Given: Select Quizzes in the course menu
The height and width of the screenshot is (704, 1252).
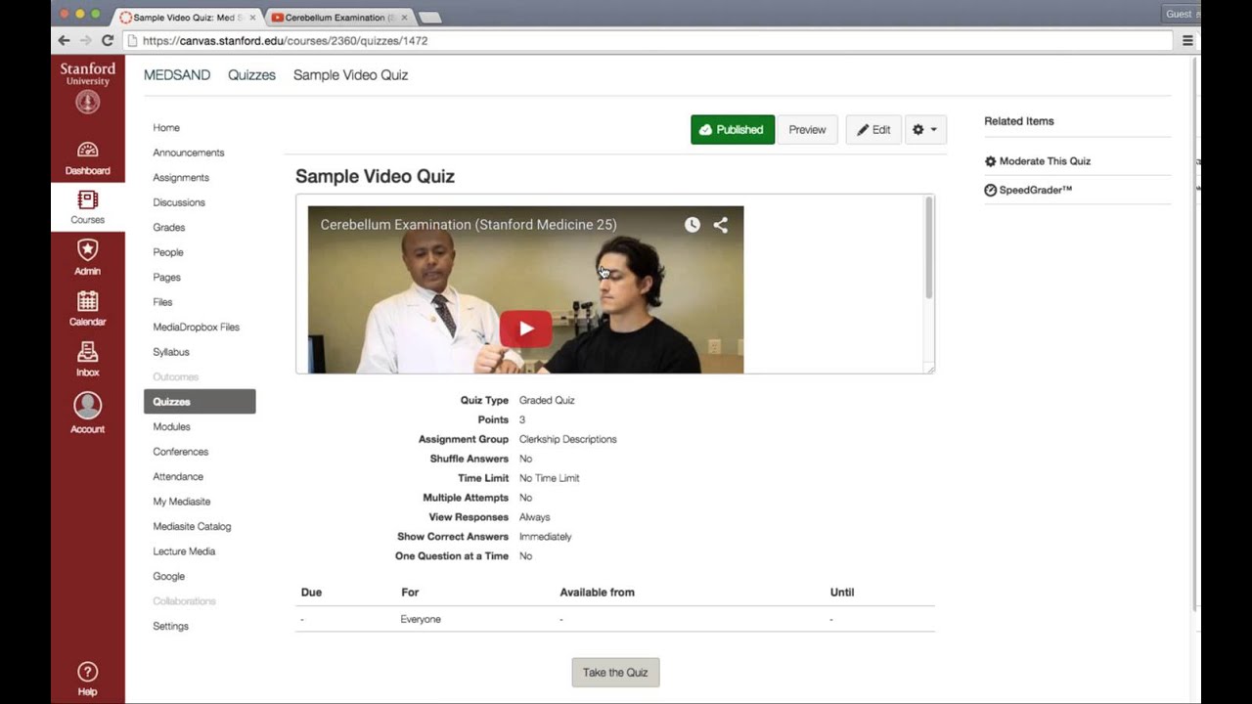Looking at the screenshot, I should click(200, 402).
